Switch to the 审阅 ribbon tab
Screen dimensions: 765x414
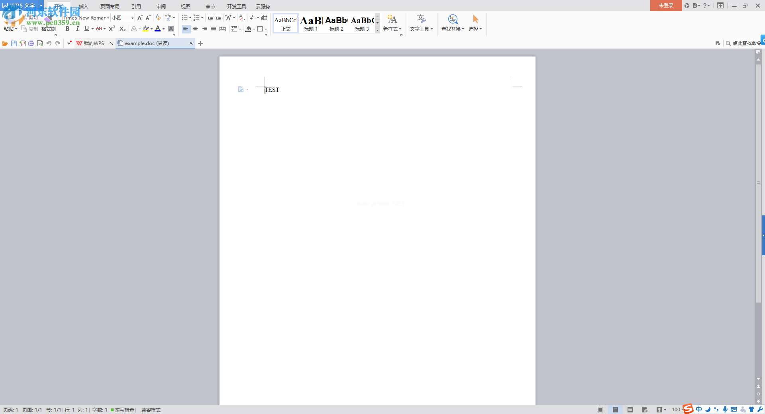[161, 6]
